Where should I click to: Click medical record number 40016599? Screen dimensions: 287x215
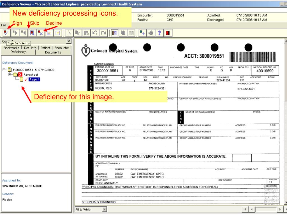265,71
